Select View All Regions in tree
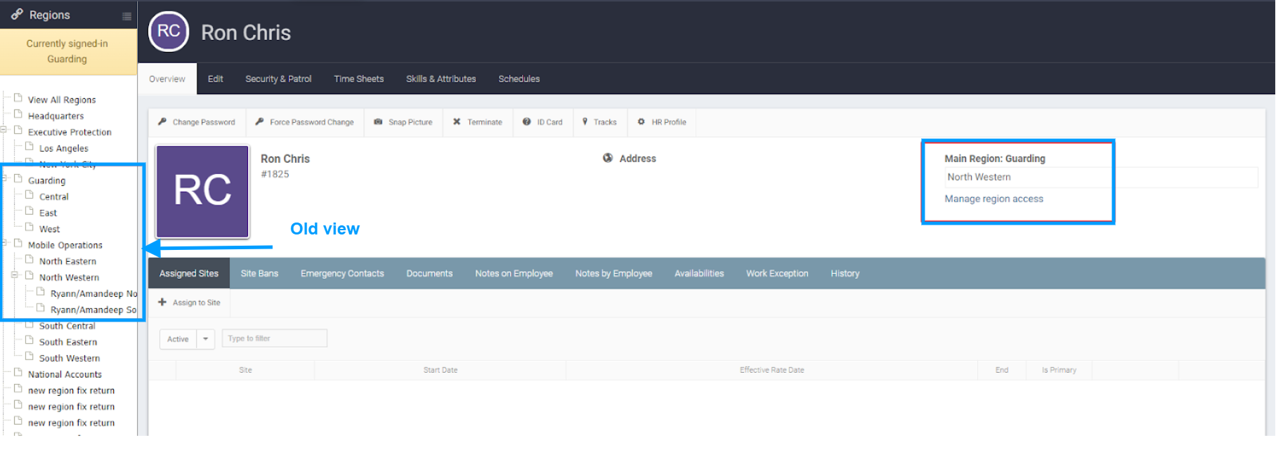This screenshot has height=450, width=1278. pyautogui.click(x=62, y=100)
